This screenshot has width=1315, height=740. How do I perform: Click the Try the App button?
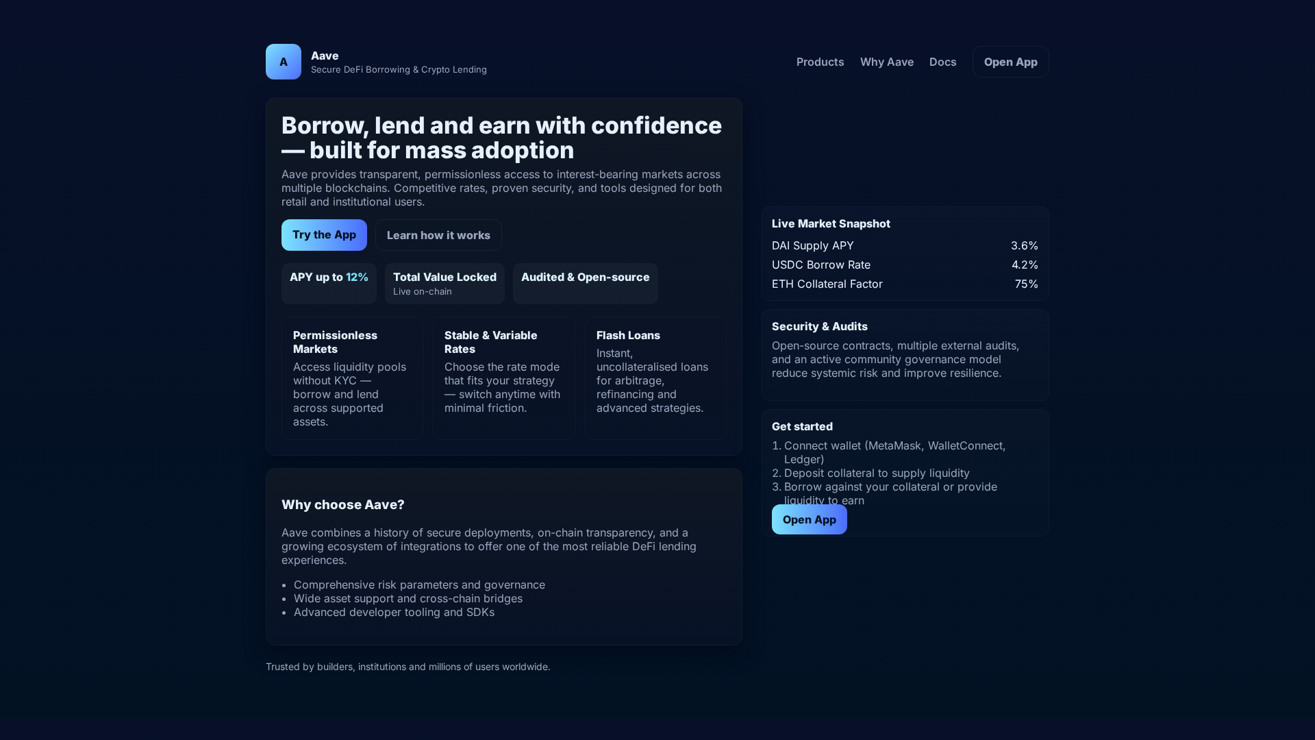(x=324, y=235)
